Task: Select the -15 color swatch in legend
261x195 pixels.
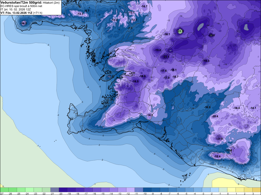Action: coord(105,190)
